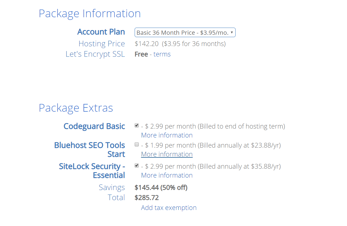Uncheck the Codeguard Basic checkbox
This screenshot has width=347, height=226.
coord(136,125)
